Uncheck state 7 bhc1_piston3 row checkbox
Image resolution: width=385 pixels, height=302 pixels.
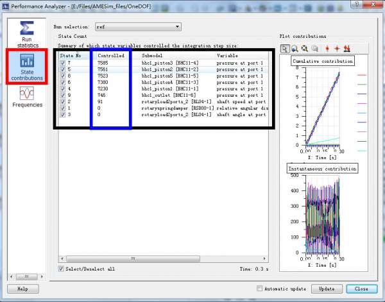(62, 63)
